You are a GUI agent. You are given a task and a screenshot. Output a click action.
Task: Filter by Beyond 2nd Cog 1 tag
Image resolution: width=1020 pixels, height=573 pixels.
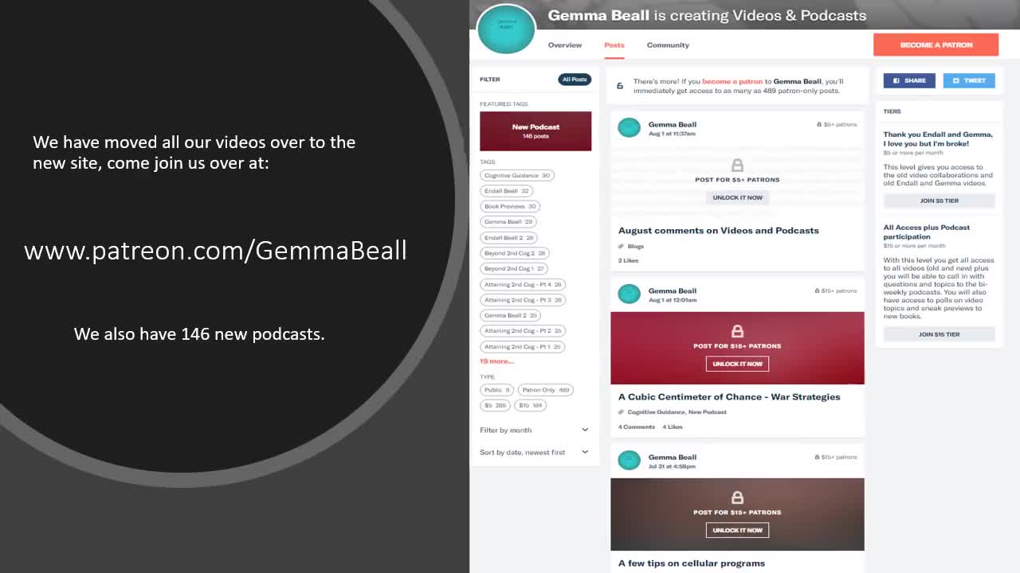(x=514, y=268)
